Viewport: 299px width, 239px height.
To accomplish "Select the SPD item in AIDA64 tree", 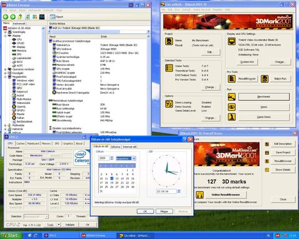I will coord(19,54).
